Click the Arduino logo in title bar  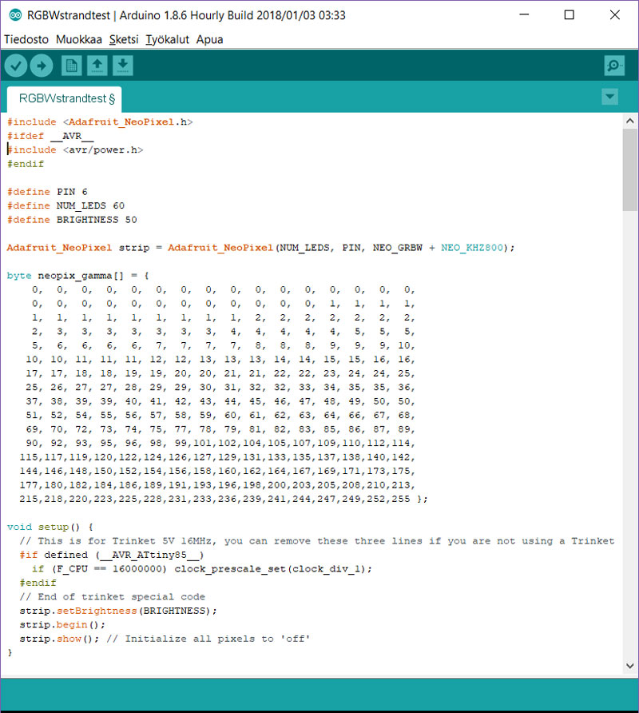click(x=15, y=15)
